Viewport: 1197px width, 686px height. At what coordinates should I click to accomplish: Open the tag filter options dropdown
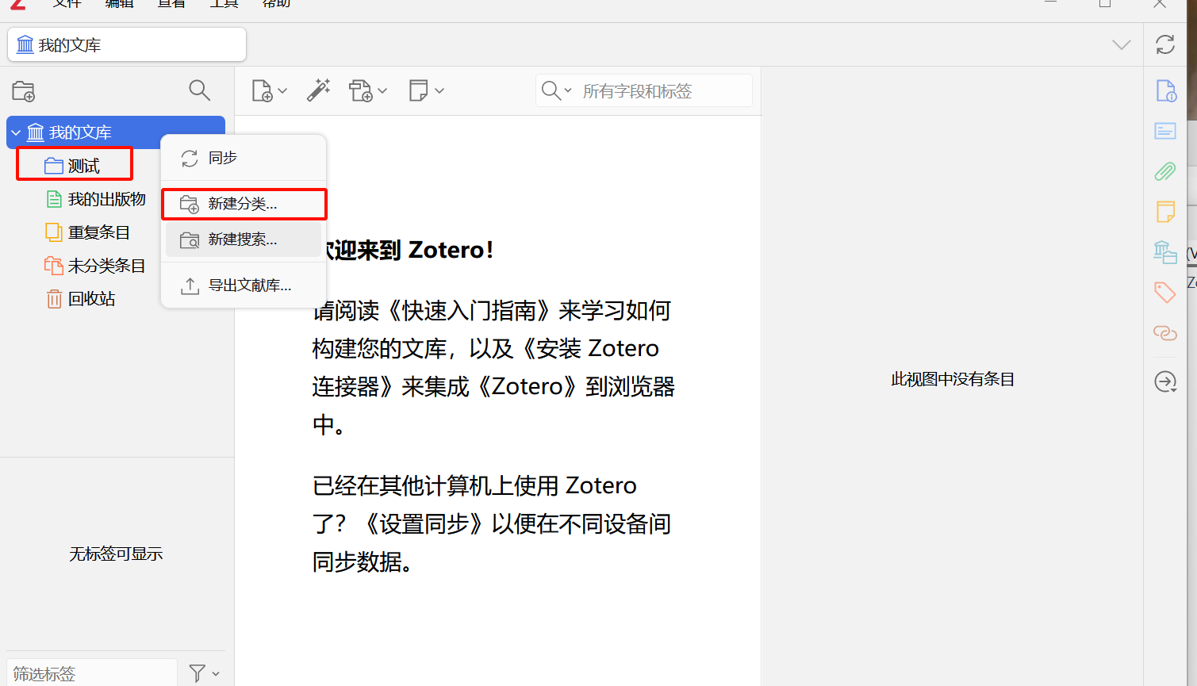tap(204, 673)
